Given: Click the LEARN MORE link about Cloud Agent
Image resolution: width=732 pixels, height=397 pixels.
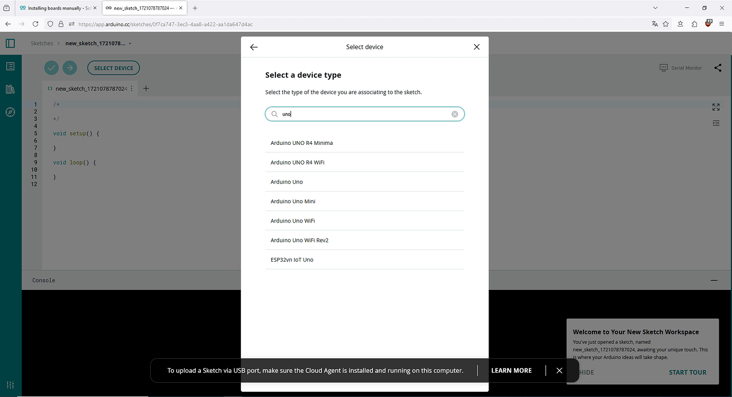Looking at the screenshot, I should point(511,370).
